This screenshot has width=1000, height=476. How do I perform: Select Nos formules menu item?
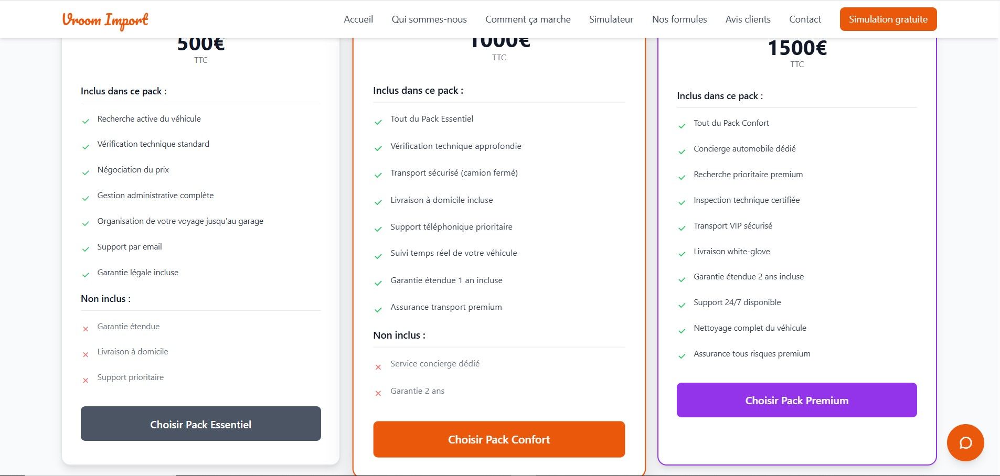pyautogui.click(x=679, y=19)
